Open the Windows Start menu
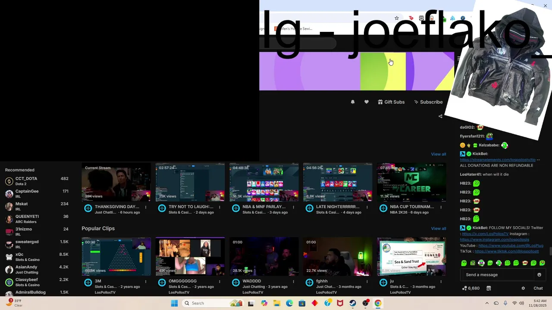The width and height of the screenshot is (552, 310). pyautogui.click(x=174, y=303)
